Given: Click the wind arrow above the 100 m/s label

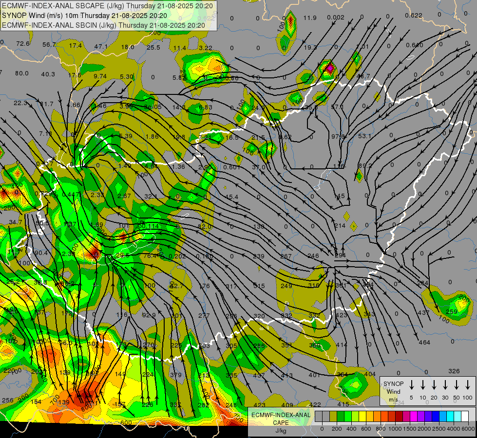Looking at the screenshot, I should (x=468, y=385).
